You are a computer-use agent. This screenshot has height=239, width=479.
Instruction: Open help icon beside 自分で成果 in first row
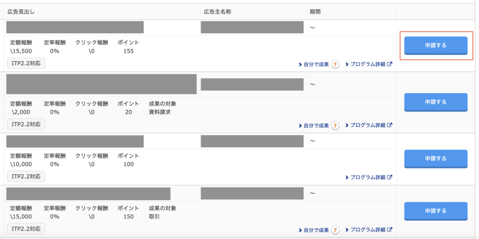(x=335, y=65)
